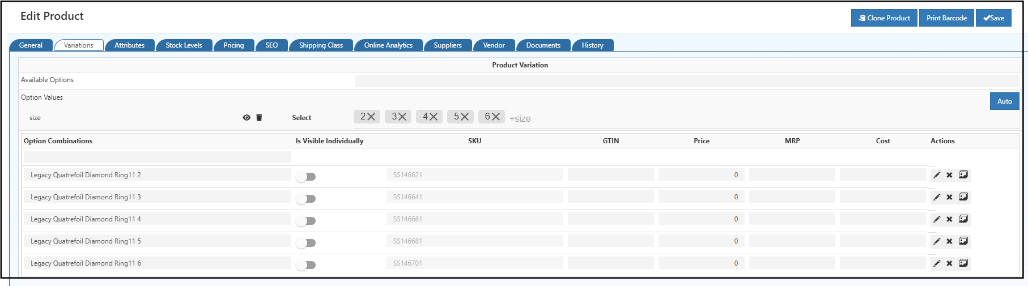Click the Clone Product button
Viewport: 1028px width, 286px height.
(884, 18)
